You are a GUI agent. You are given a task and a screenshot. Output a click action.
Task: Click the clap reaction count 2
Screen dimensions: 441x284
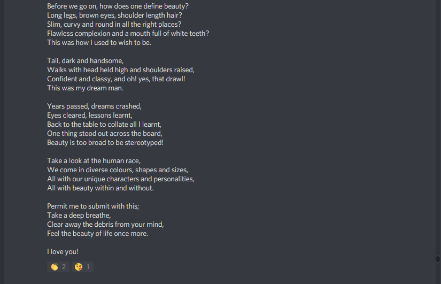point(64,266)
